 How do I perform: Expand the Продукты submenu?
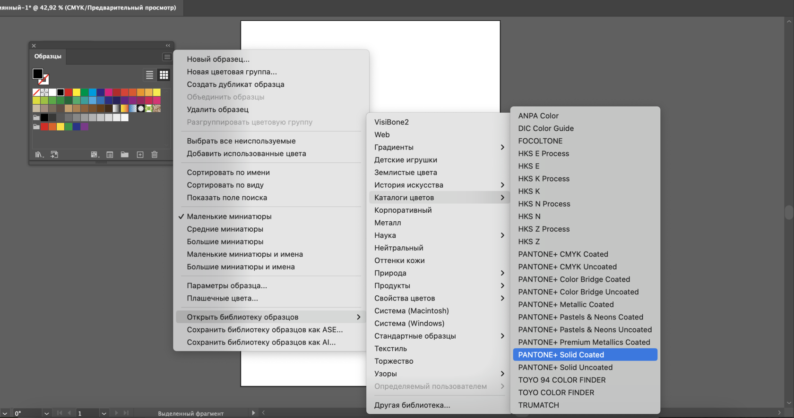pos(439,285)
